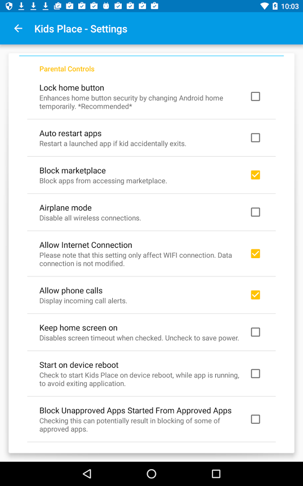Tap the back arrow in header
Image resolution: width=303 pixels, height=486 pixels.
coord(18,29)
